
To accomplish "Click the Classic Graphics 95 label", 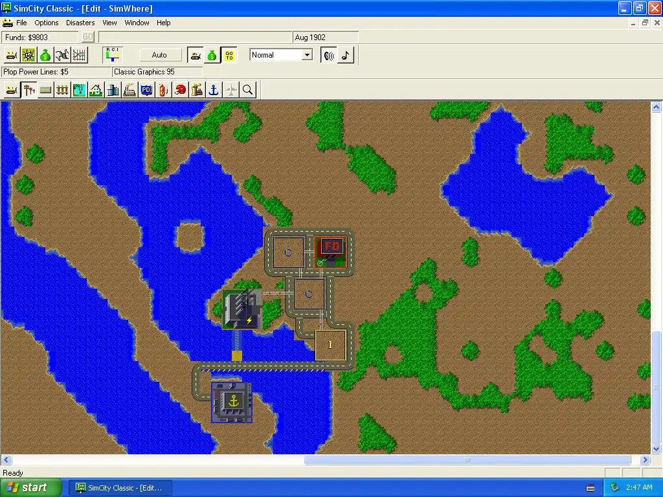I will click(x=157, y=72).
